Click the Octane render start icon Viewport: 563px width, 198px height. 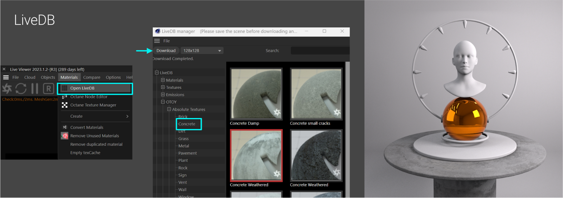[x=7, y=89]
